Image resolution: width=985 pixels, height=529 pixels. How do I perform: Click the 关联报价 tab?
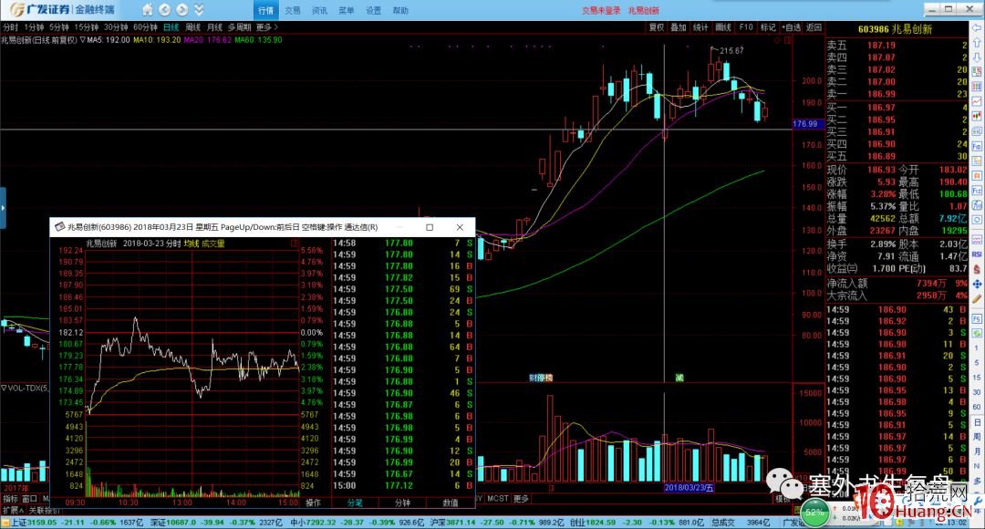click(x=44, y=510)
